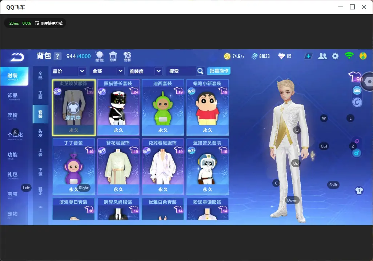The height and width of the screenshot is (261, 373).
Task: Select the 蜡笔小新套装 outfit card
Action: click(208, 108)
